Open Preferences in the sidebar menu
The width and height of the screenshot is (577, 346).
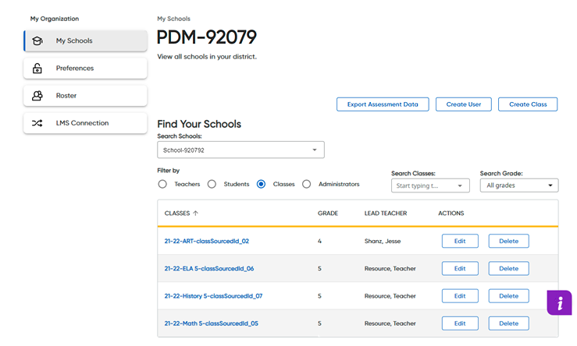pos(85,69)
